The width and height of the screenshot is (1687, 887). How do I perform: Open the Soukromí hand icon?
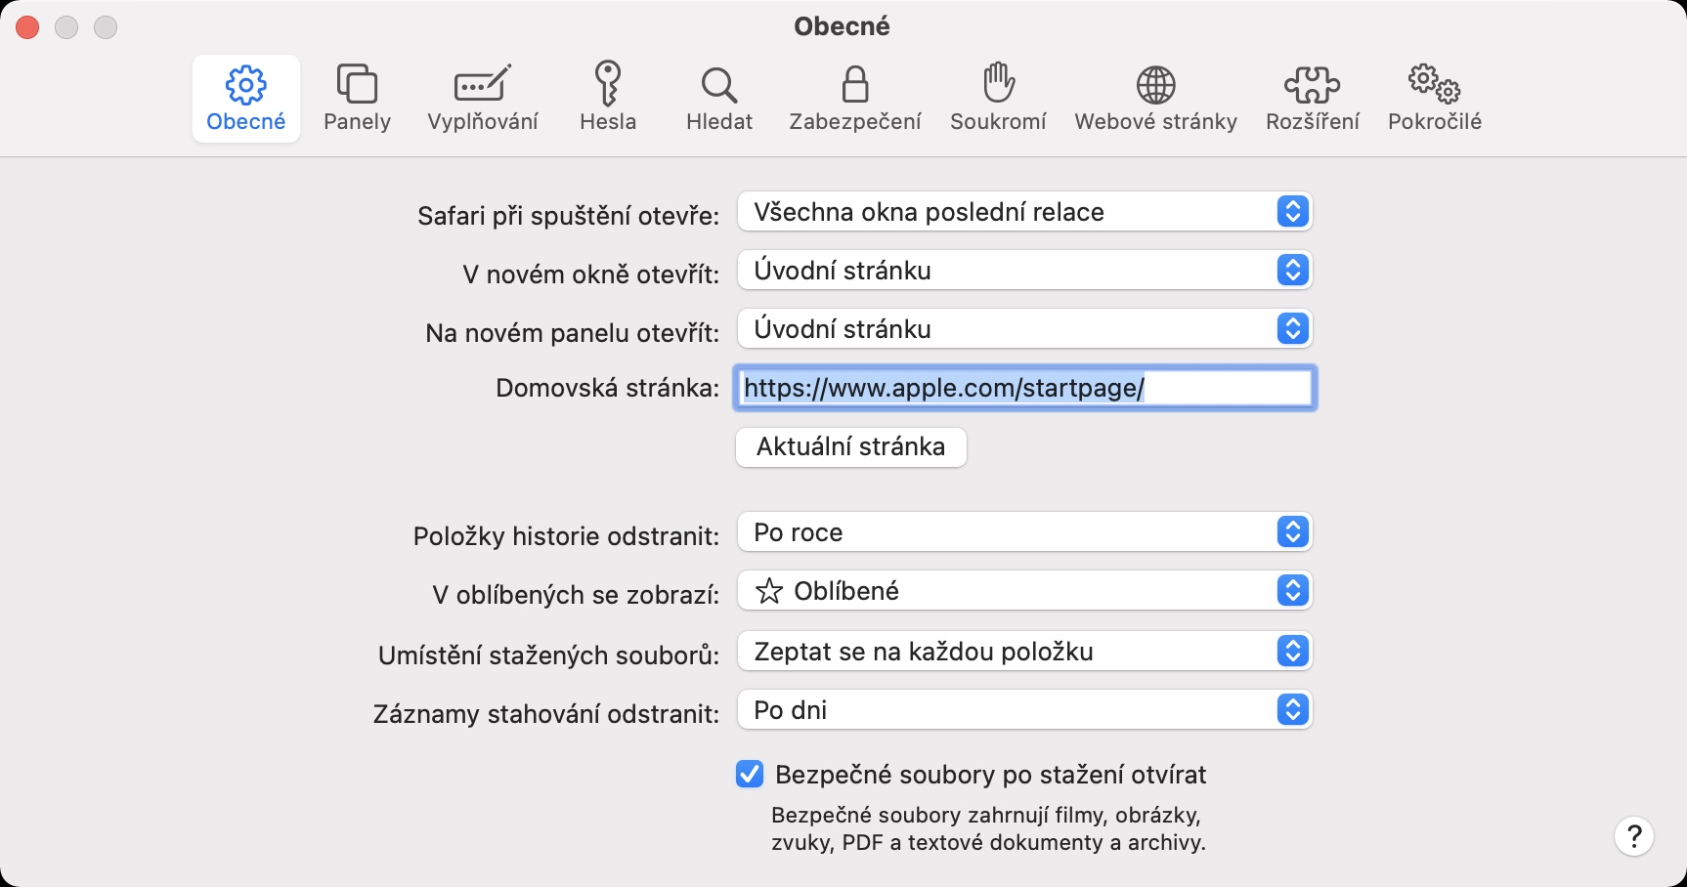coord(998,85)
